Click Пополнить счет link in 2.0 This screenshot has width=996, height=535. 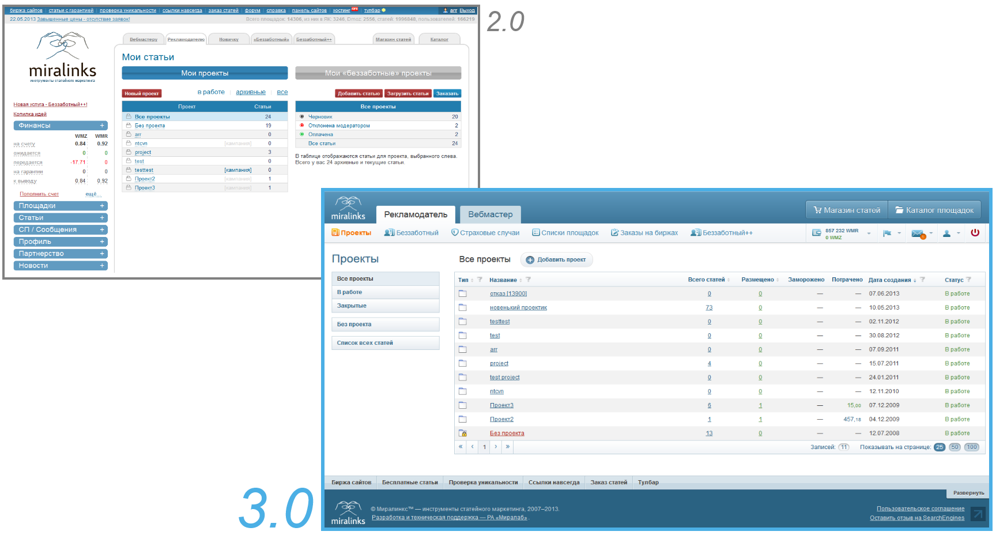click(x=39, y=194)
